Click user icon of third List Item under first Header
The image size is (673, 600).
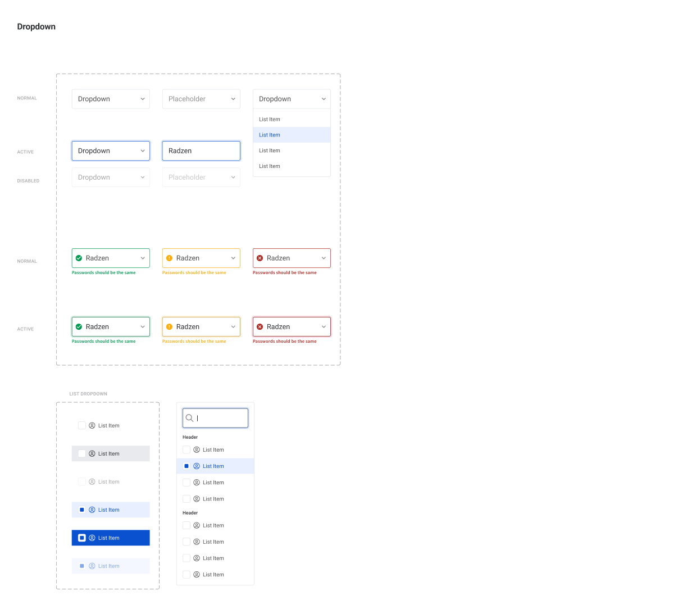[x=197, y=483]
